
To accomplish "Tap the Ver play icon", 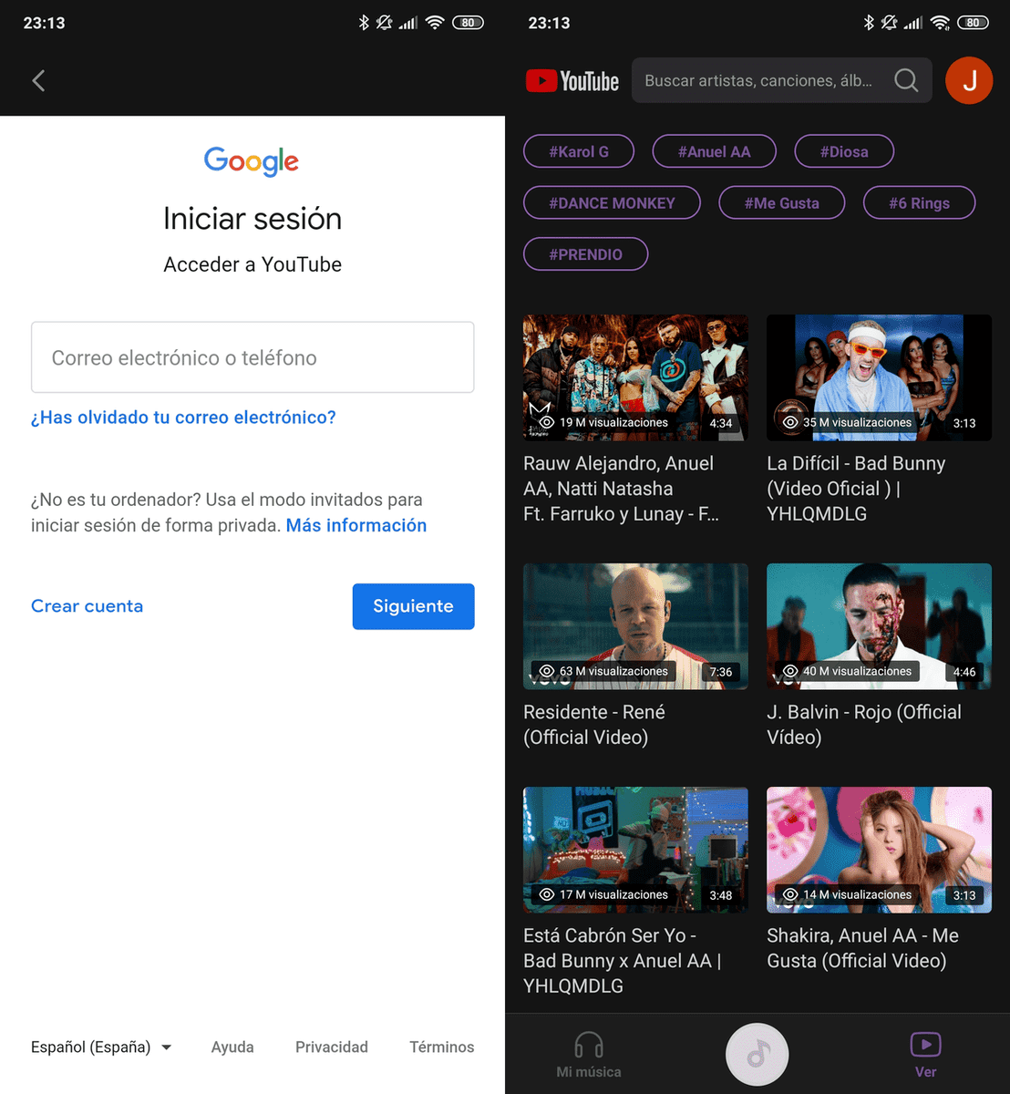I will [925, 1044].
